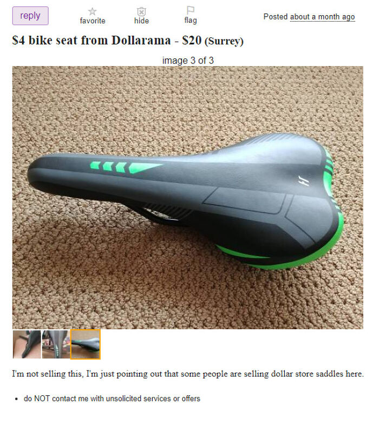Select the highlighted third thumbnail
The width and height of the screenshot is (379, 424).
(x=86, y=344)
